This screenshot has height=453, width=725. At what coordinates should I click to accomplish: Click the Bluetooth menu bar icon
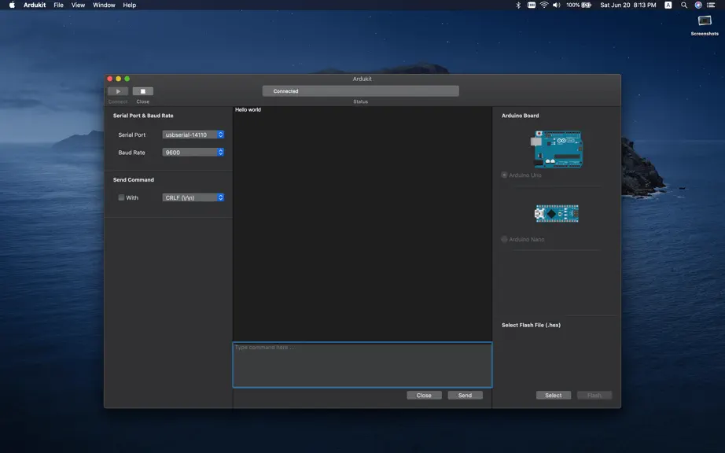click(518, 5)
